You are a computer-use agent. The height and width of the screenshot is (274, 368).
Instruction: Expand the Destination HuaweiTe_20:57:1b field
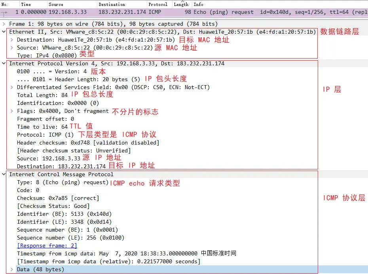coord(11,40)
